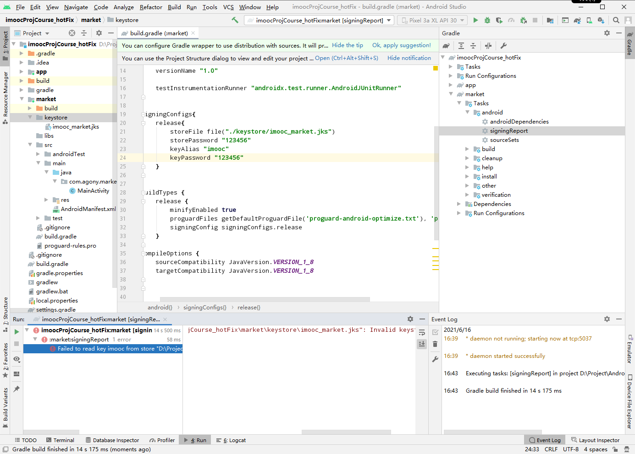
Task: Clear all in Event Log panel
Action: tap(435, 344)
